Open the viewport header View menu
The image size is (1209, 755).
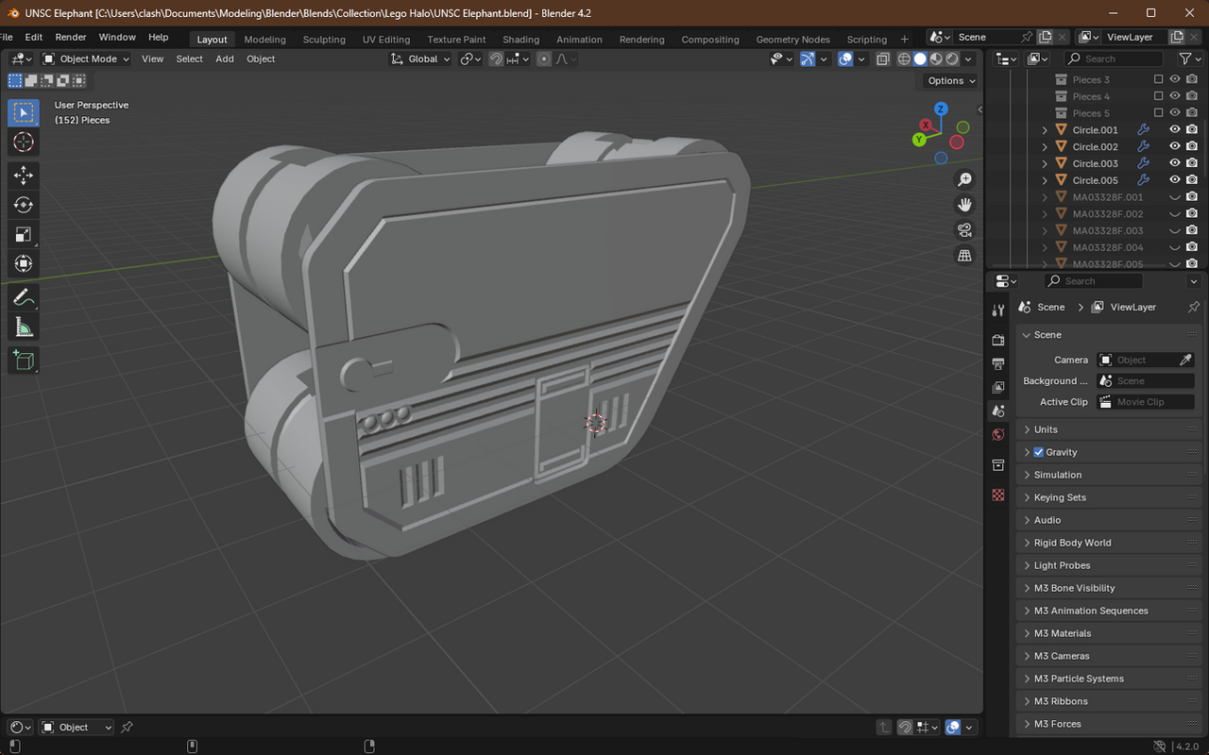coord(152,59)
